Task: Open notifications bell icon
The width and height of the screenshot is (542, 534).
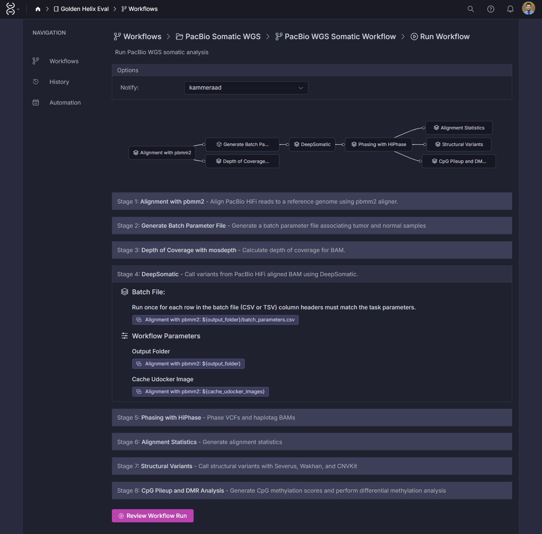Action: click(x=510, y=9)
